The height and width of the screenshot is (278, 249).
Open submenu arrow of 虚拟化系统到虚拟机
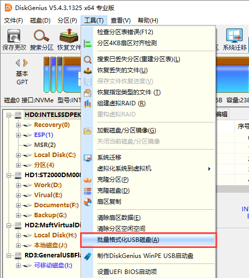pos(209,169)
